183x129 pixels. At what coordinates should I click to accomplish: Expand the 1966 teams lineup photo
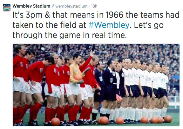(x=96, y=85)
